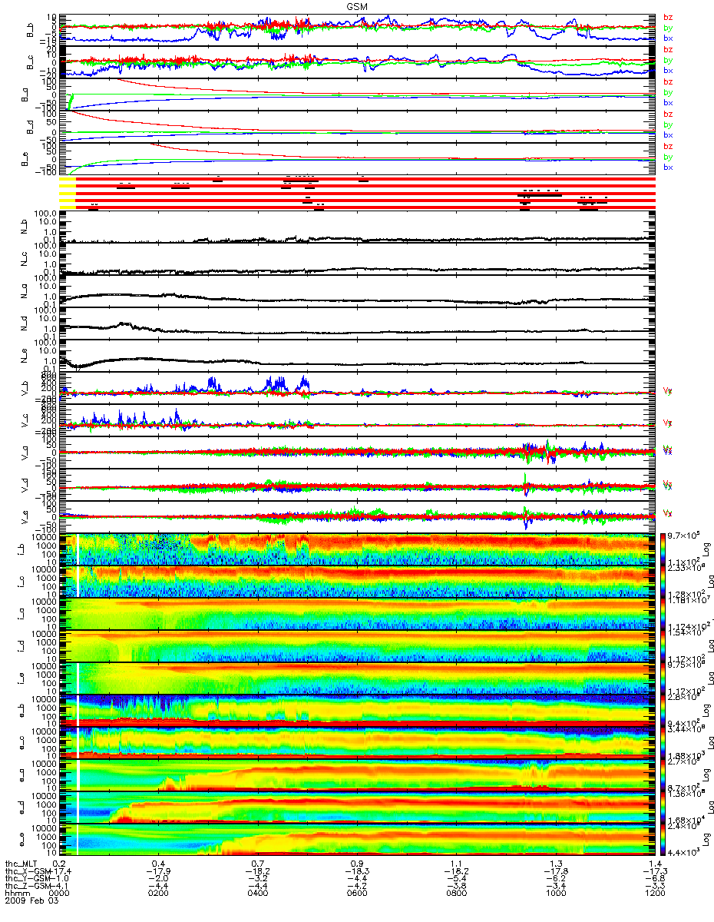The height and width of the screenshot is (922, 714).
Task: Click the 0800 time tick label
Action: [456, 894]
